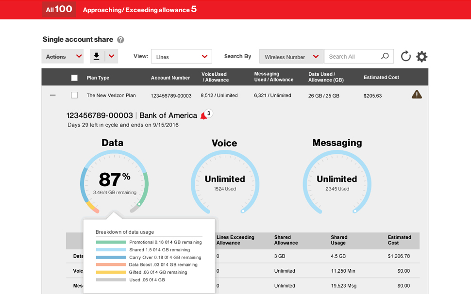Viewport: 471px width, 294px height.
Task: Expand the download options arrow
Action: pos(112,56)
